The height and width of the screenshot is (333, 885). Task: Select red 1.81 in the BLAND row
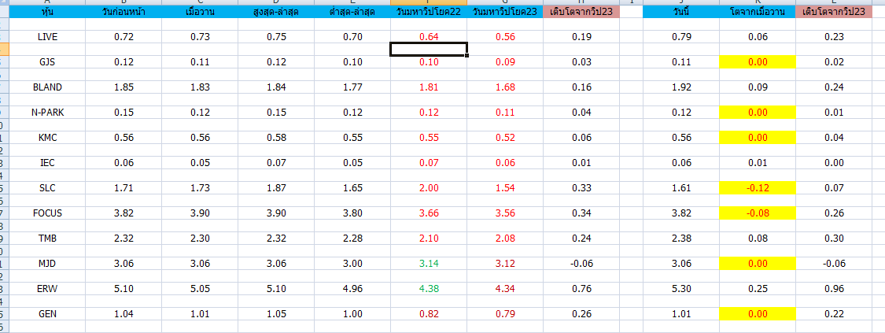point(429,87)
